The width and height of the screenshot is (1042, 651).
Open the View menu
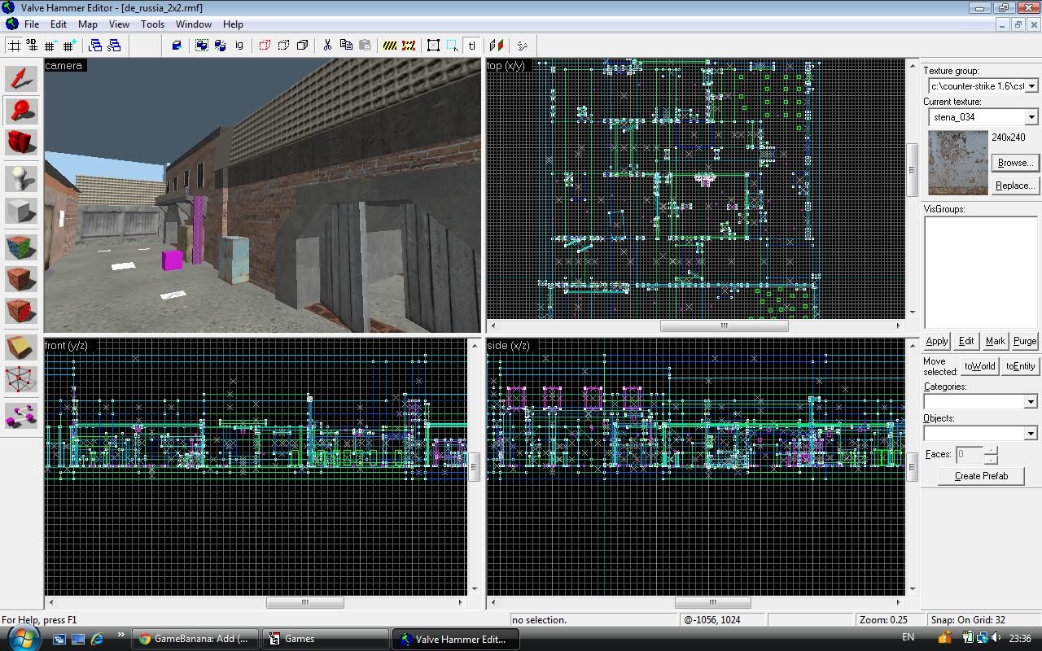point(119,24)
